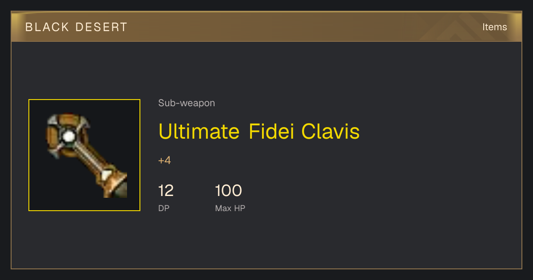Viewport: 533px width, 280px height.
Task: Click the Ultimate Fidei Clavis item thumbnail
Action: pos(84,155)
